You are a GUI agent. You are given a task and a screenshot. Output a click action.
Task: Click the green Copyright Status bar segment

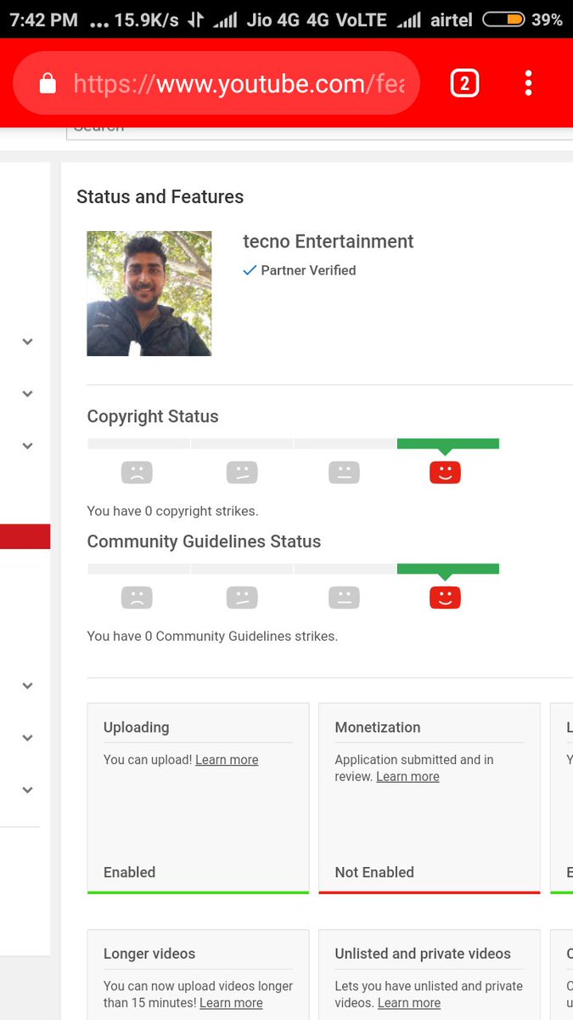coord(448,444)
